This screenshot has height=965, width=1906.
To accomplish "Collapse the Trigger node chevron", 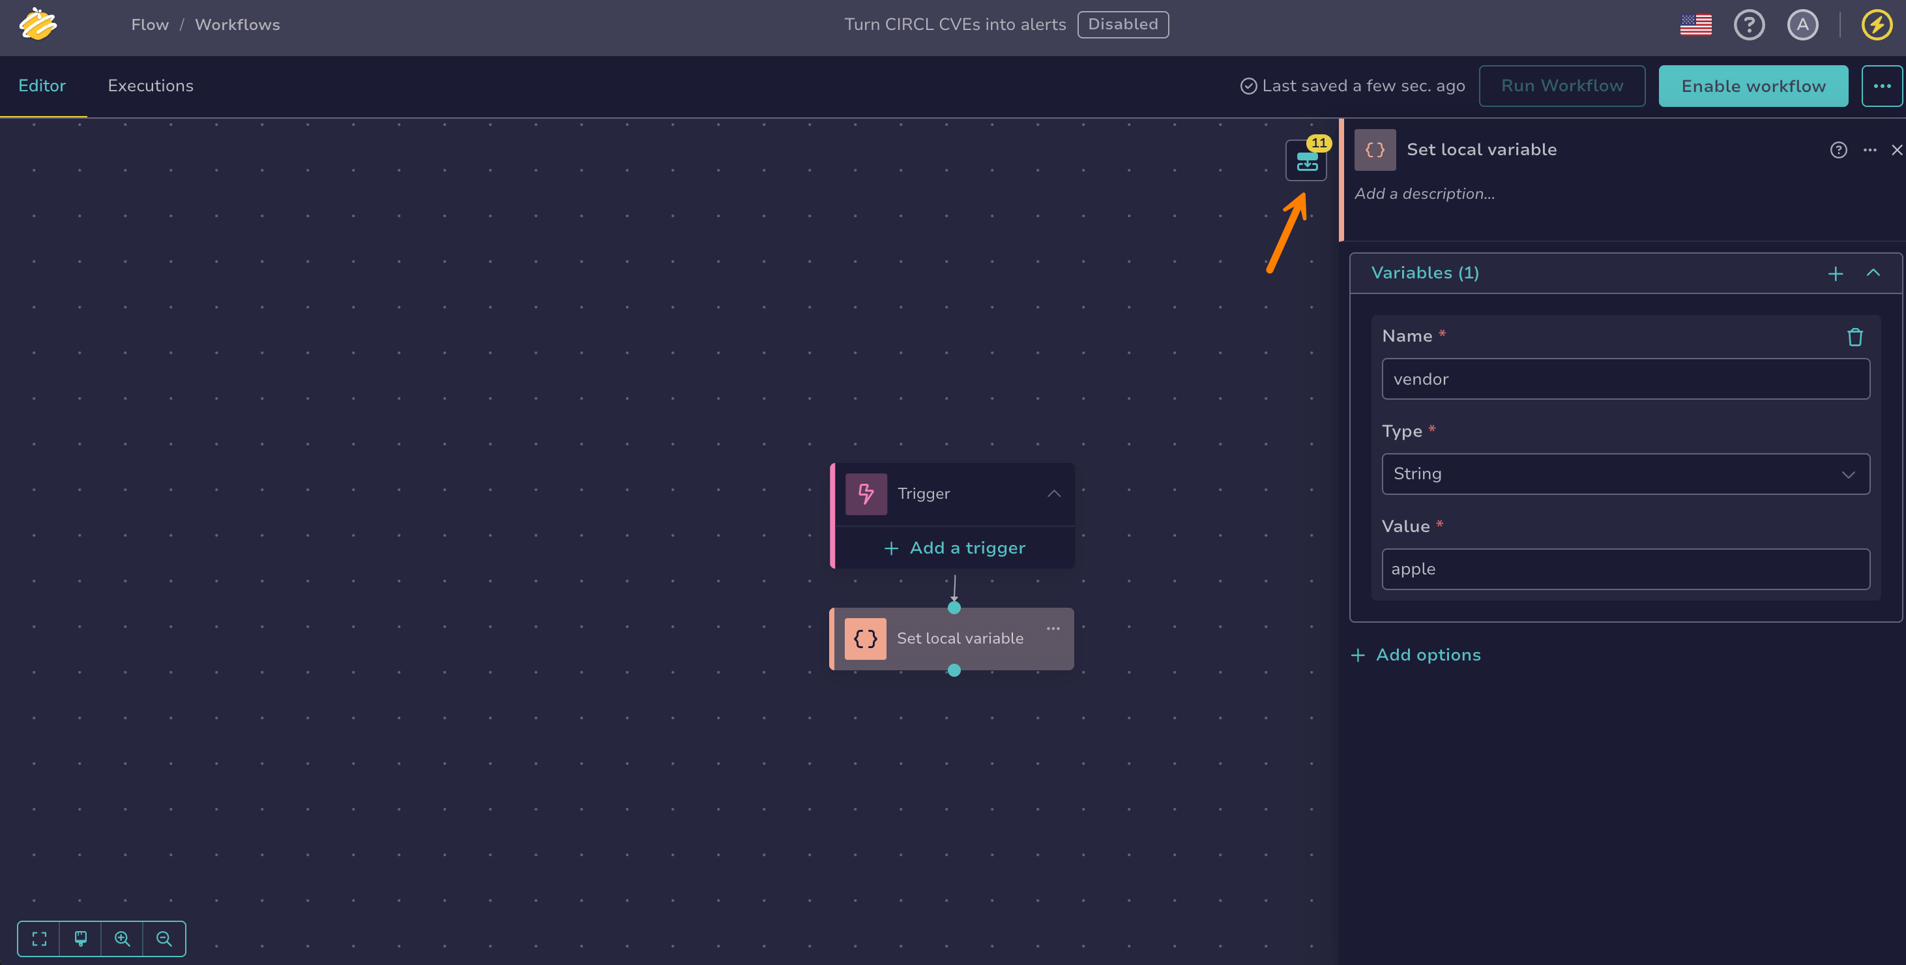I will click(1053, 494).
